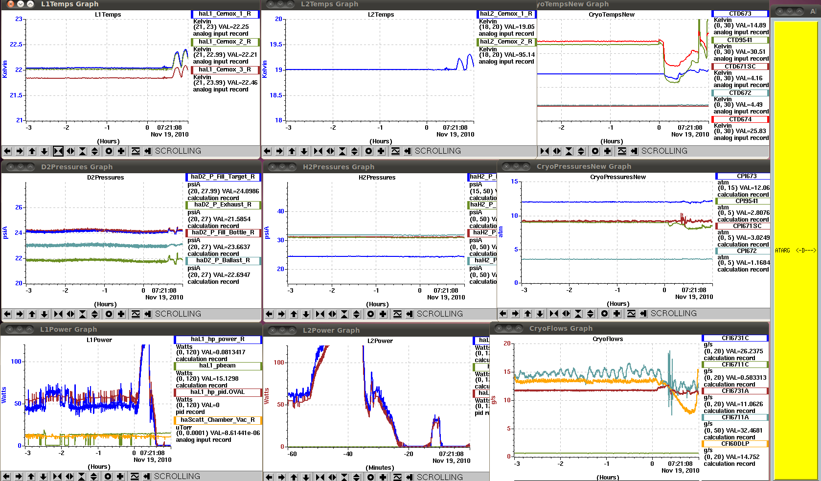
Task: Pan right in the L1Power graph toolbar
Action: 19,477
